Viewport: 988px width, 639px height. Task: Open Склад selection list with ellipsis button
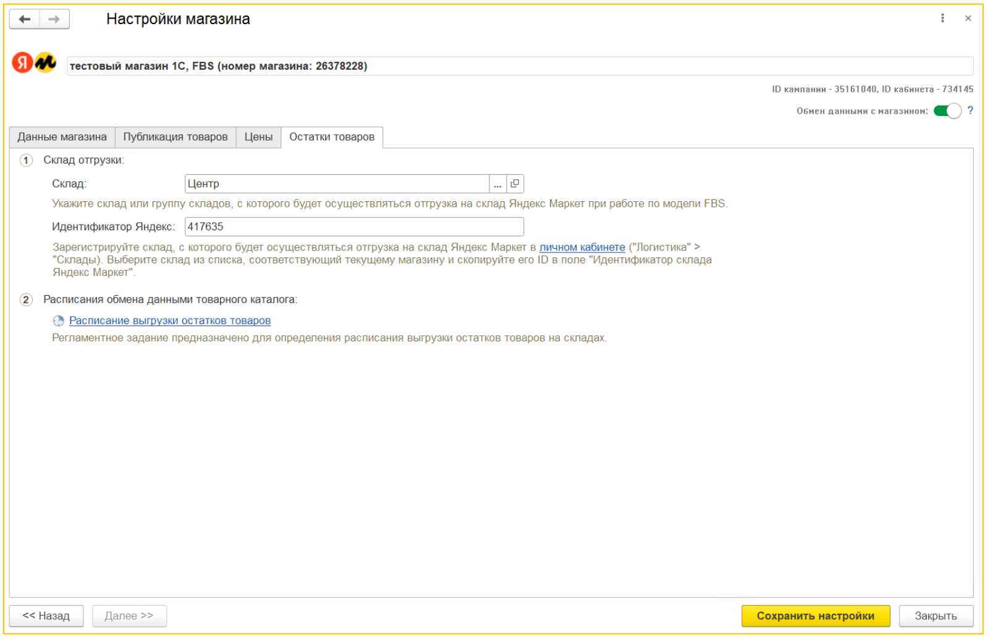(497, 184)
